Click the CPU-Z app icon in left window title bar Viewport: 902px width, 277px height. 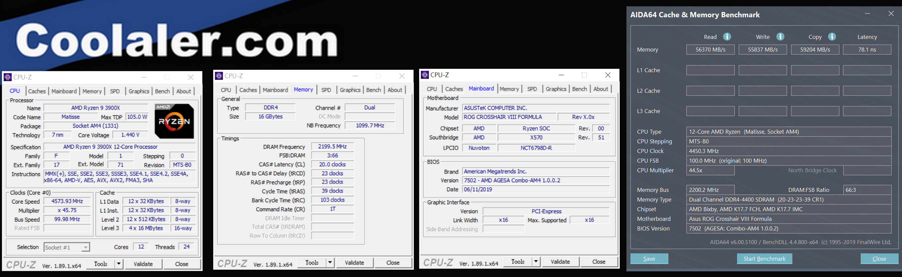(x=8, y=77)
